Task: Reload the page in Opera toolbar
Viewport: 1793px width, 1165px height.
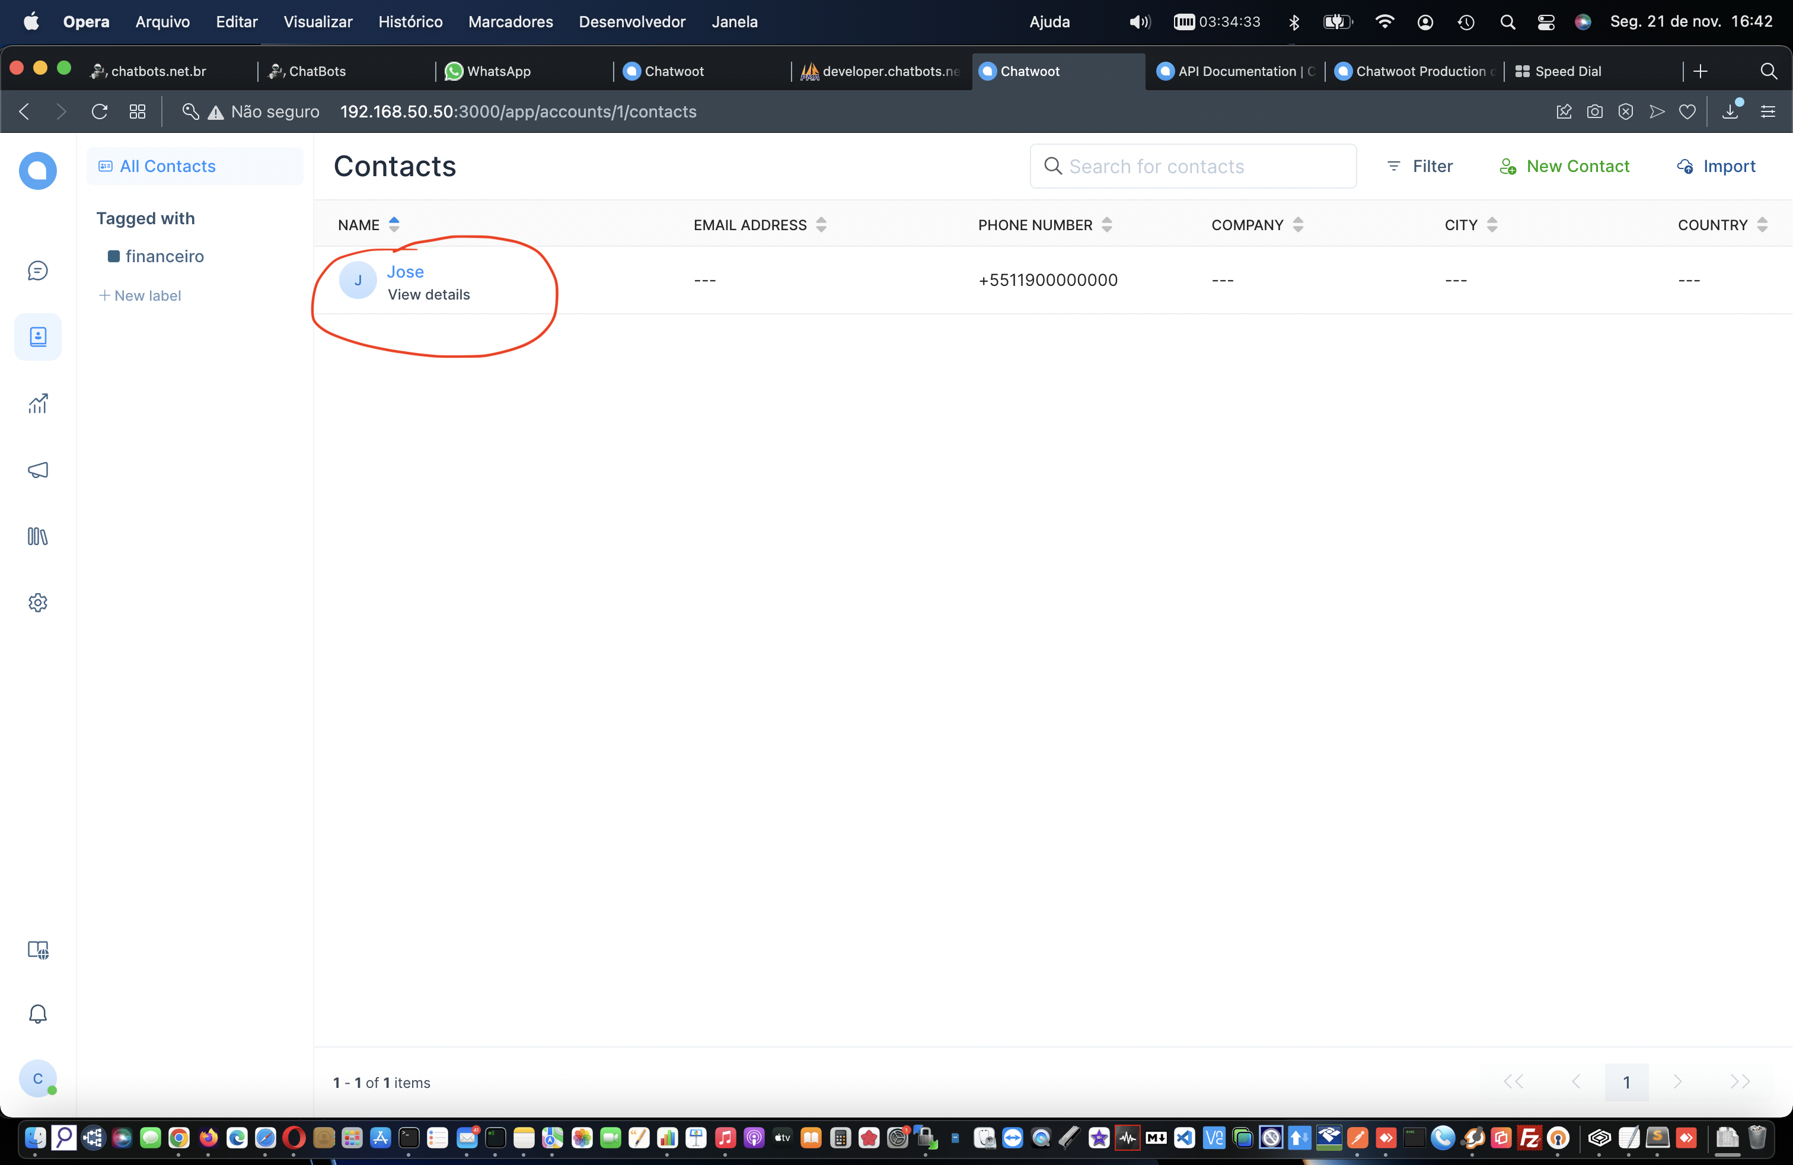Action: [100, 112]
